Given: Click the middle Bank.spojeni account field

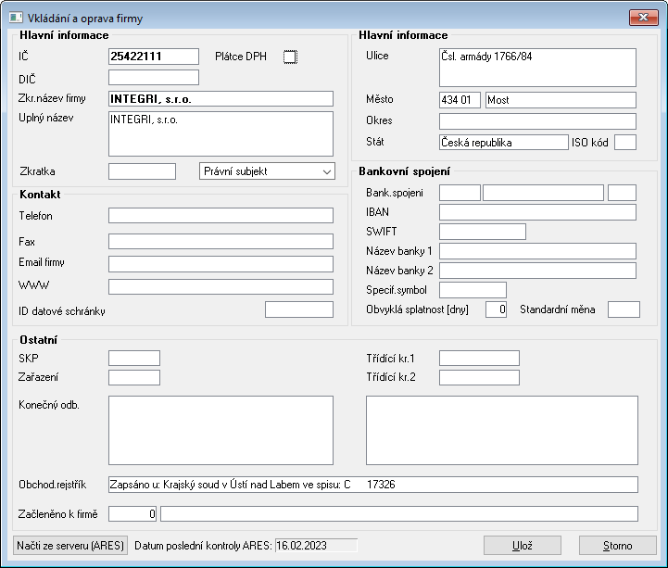Looking at the screenshot, I should click(543, 193).
